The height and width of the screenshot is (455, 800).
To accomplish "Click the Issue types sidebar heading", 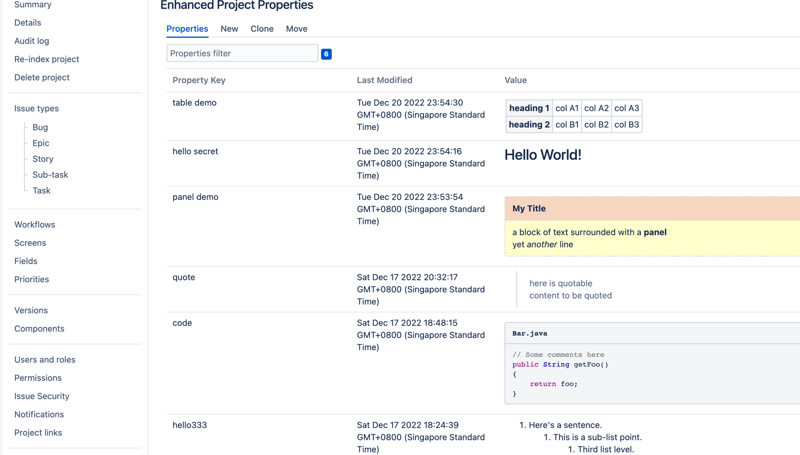I will 36,109.
